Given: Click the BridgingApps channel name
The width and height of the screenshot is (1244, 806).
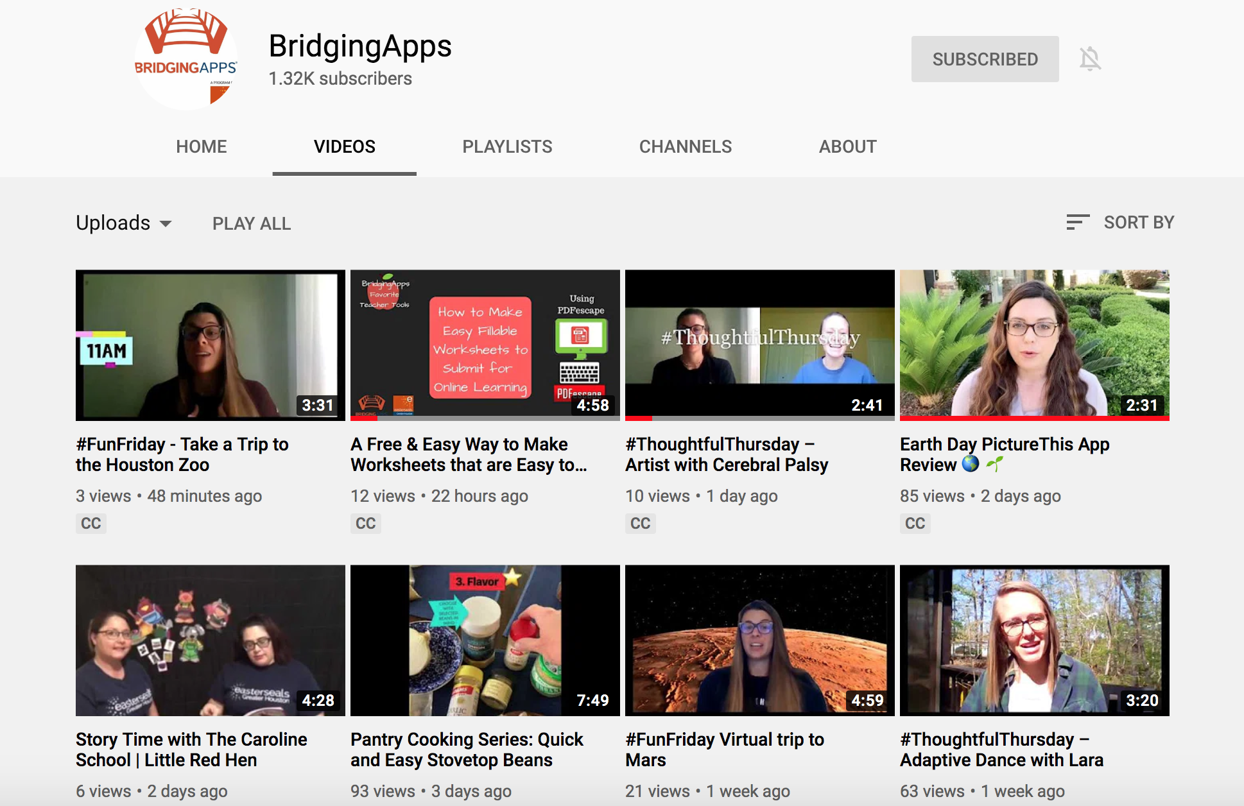Looking at the screenshot, I should click(360, 46).
